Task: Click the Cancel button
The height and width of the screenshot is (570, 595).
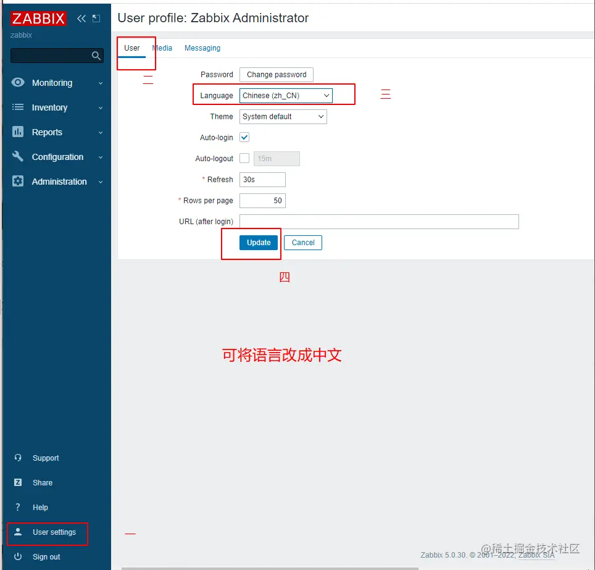Action: click(x=303, y=243)
